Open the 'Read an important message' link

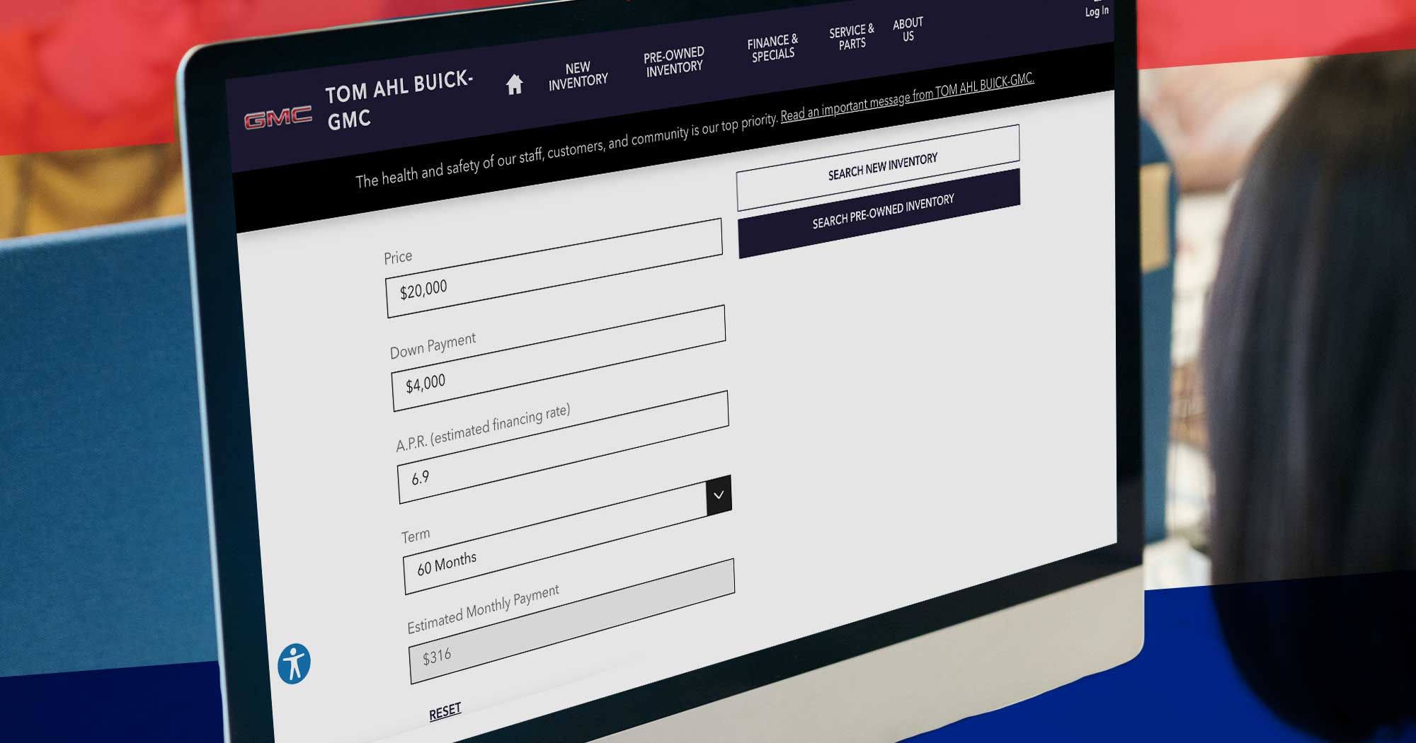(907, 97)
